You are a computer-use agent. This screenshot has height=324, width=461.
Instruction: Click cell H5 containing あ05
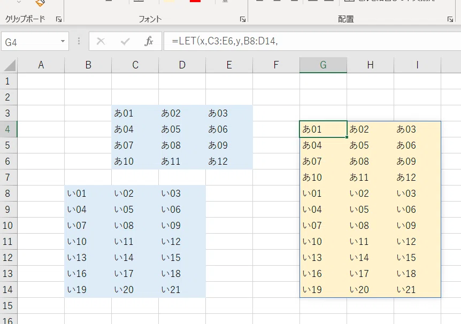[371, 145]
